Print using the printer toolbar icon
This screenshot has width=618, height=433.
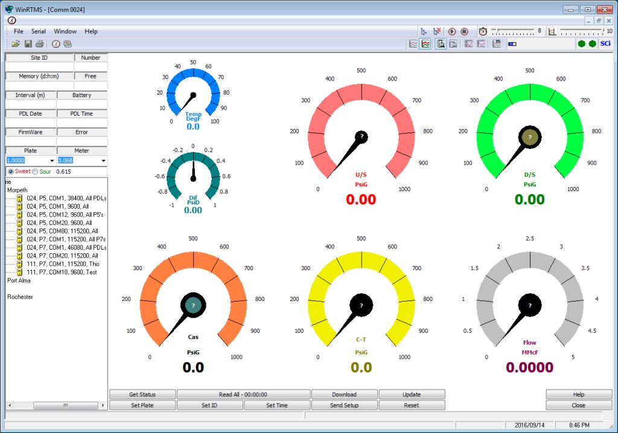pos(39,44)
